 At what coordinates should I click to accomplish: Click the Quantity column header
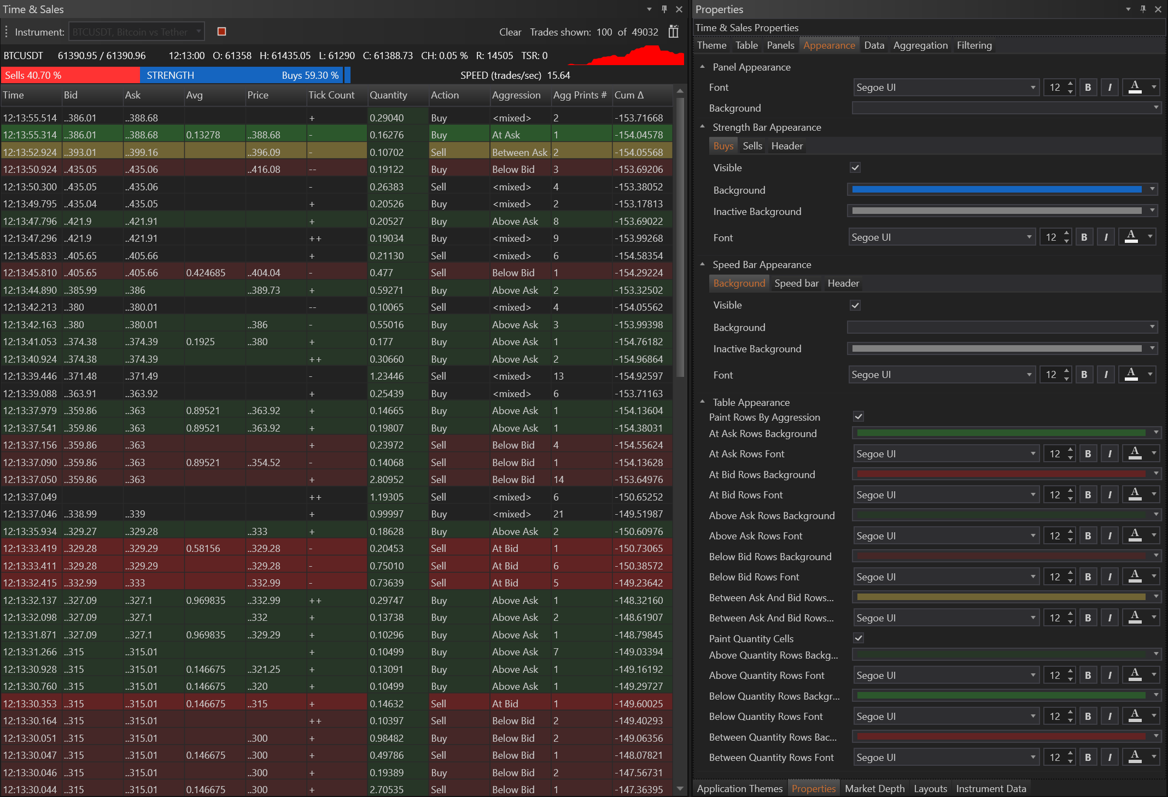388,95
